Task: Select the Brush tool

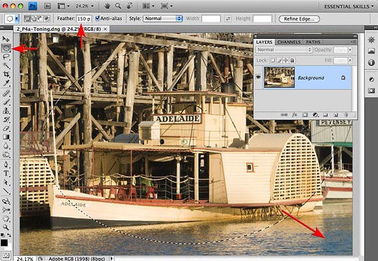Action: 6,102
